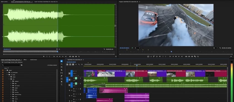234x102 pixels.
Task: Go to In point in Program monitor
Action: 170,57
